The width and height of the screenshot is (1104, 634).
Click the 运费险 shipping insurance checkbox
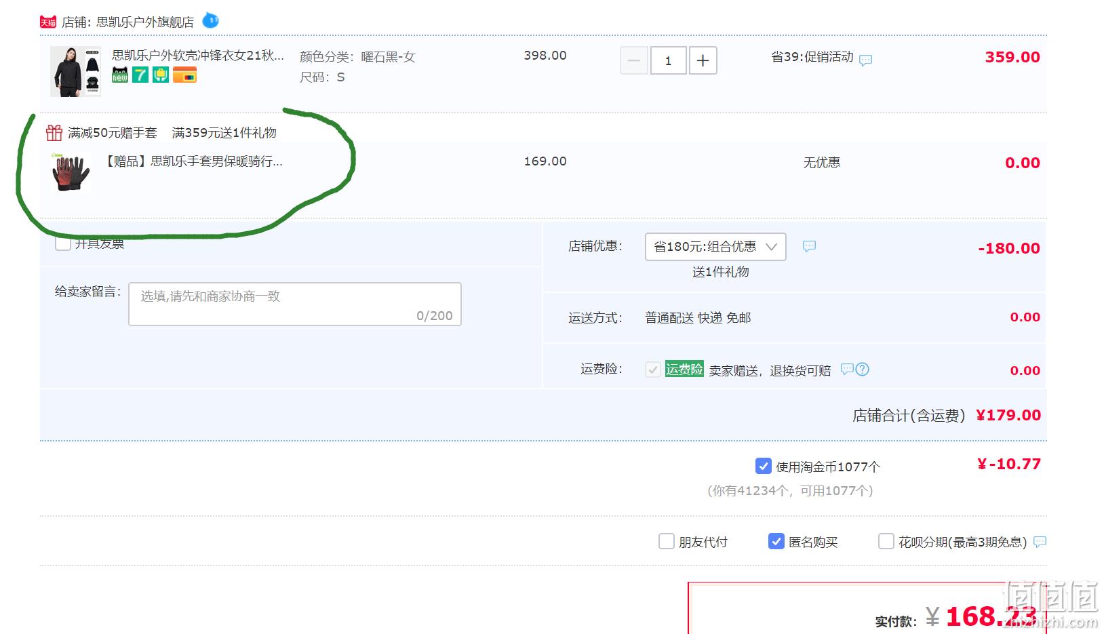point(653,370)
